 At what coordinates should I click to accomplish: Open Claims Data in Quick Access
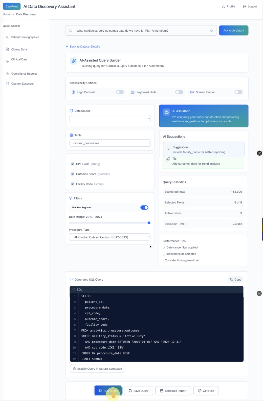pos(19,49)
